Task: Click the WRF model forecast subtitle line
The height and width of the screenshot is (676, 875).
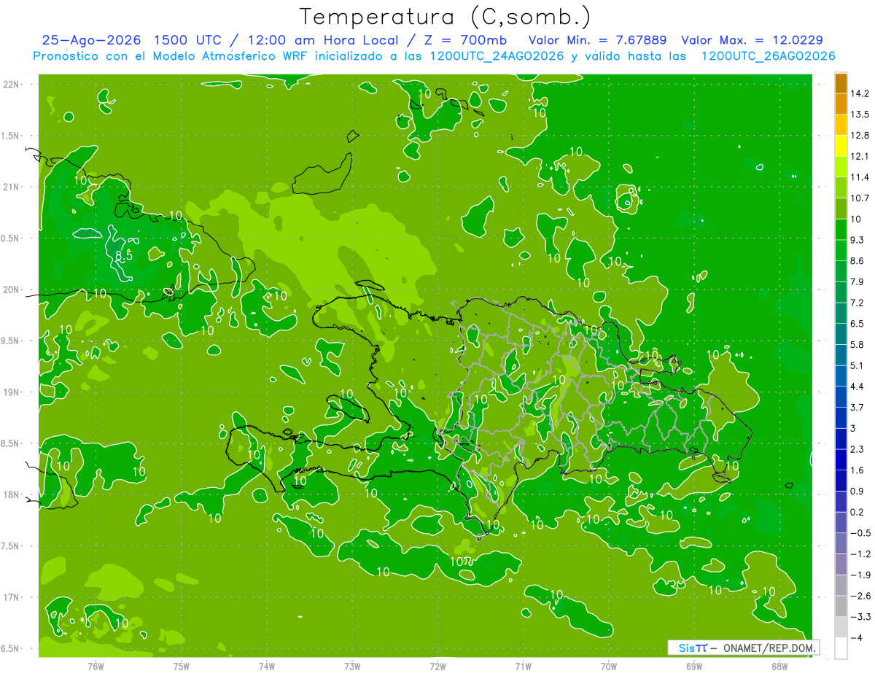Action: tap(434, 56)
